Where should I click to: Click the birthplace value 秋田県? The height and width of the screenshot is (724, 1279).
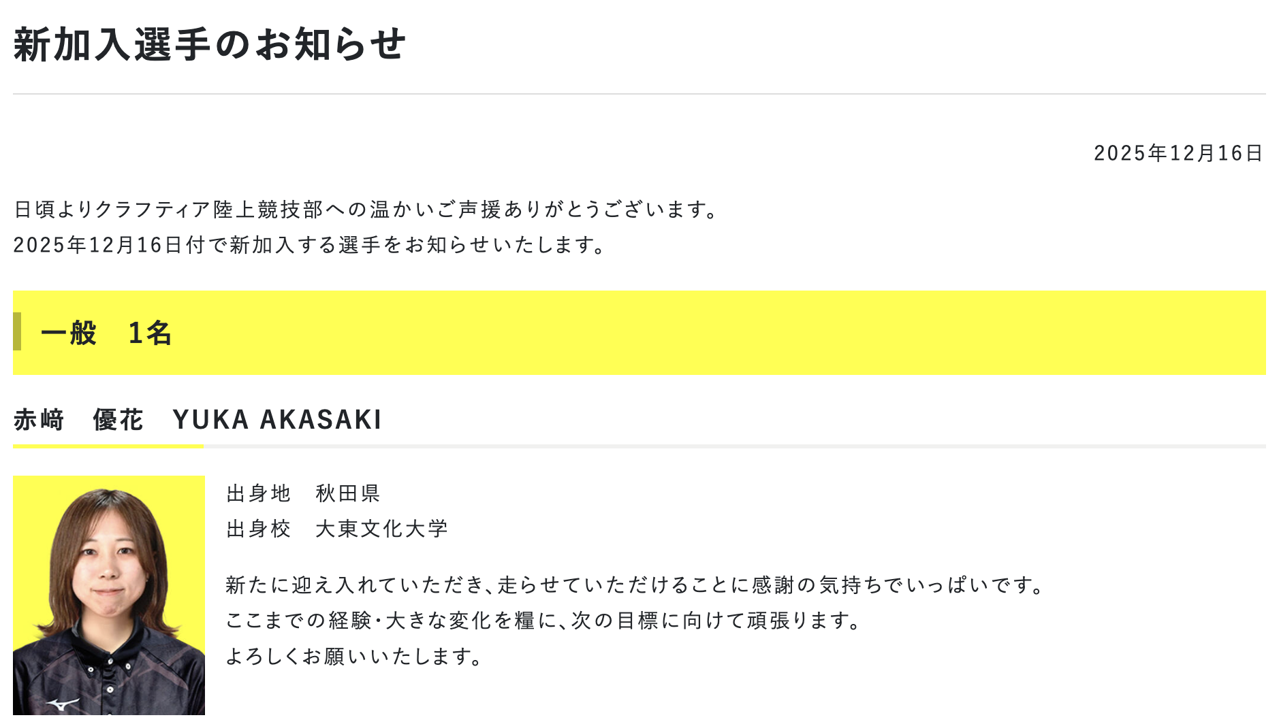tap(348, 493)
